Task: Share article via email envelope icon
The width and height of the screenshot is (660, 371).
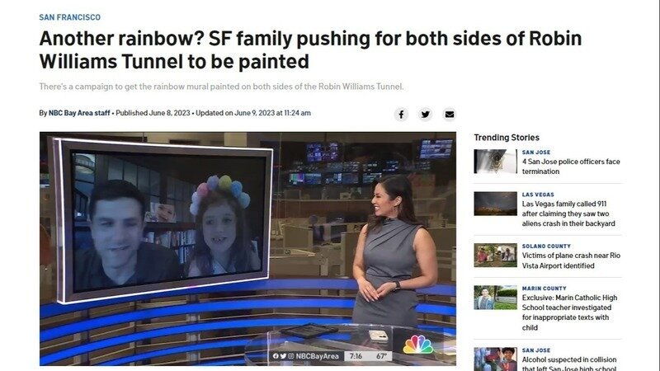Action: point(450,114)
